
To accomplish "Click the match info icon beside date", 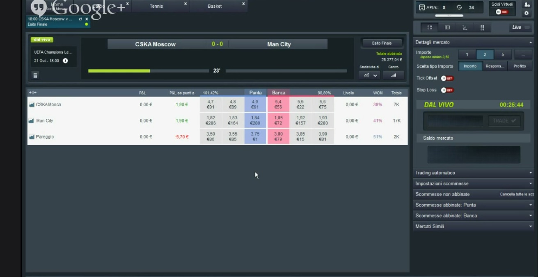I will [x=65, y=61].
